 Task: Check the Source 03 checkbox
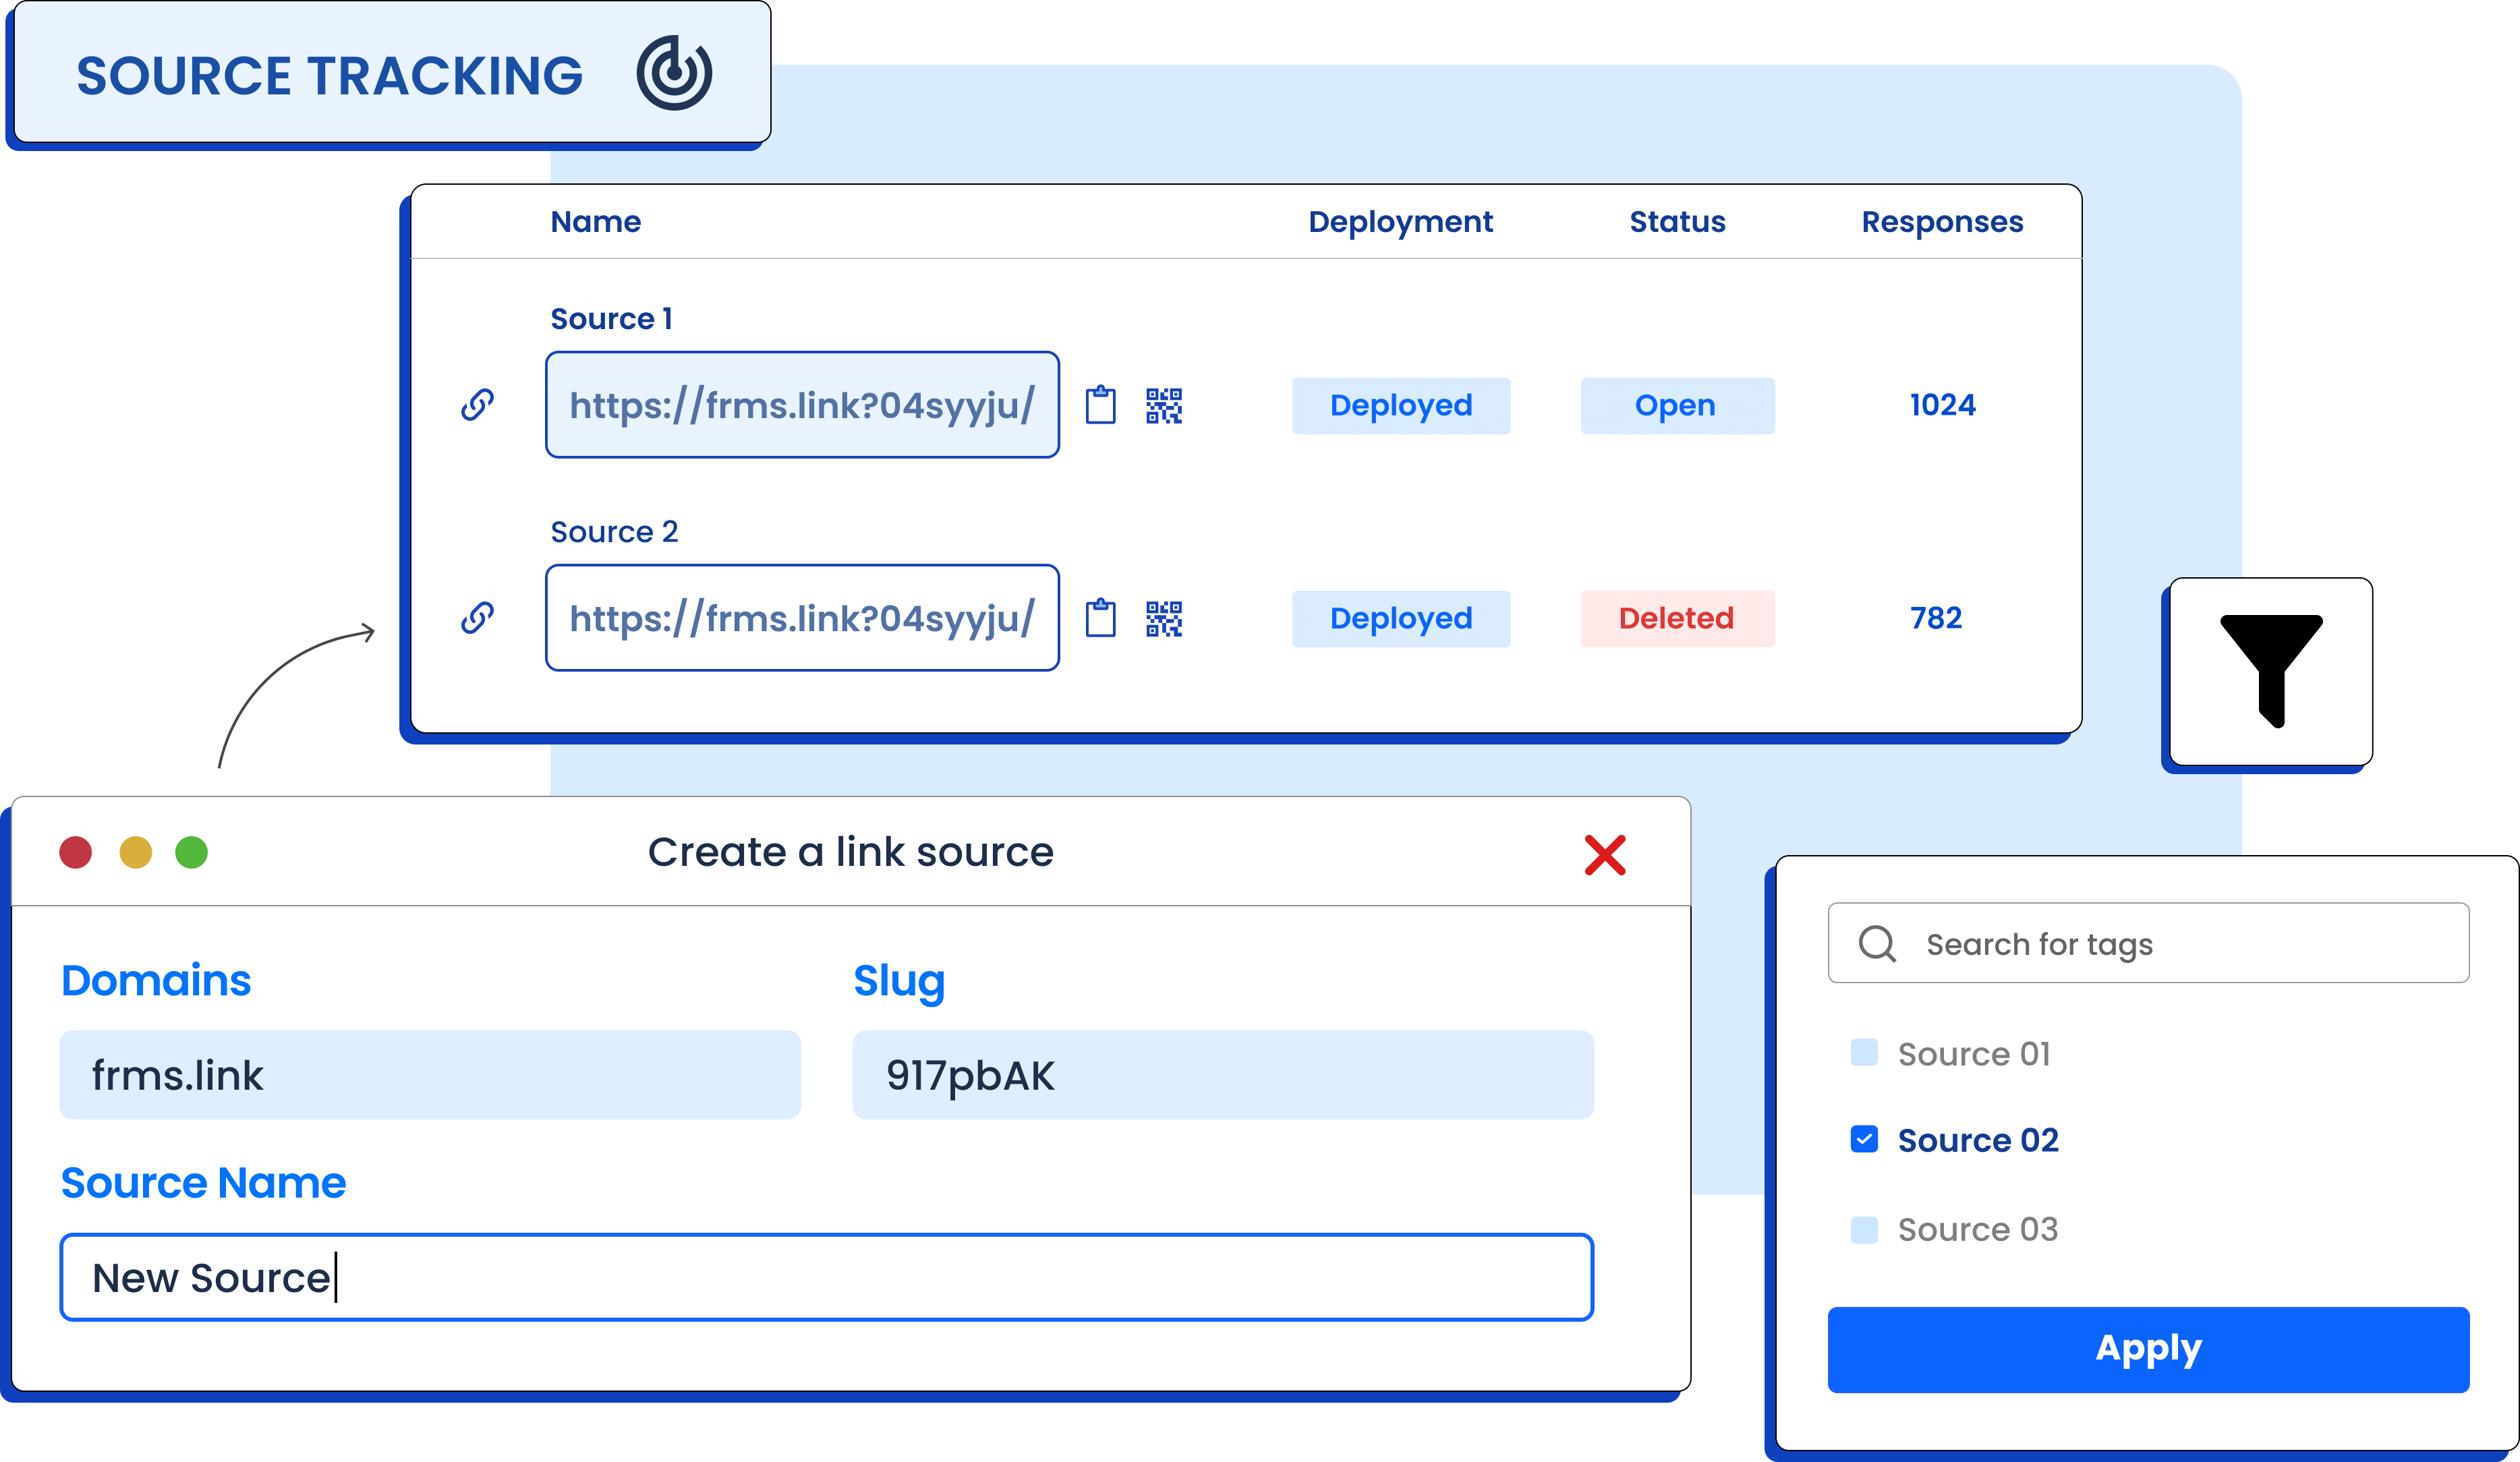pyautogui.click(x=1864, y=1229)
